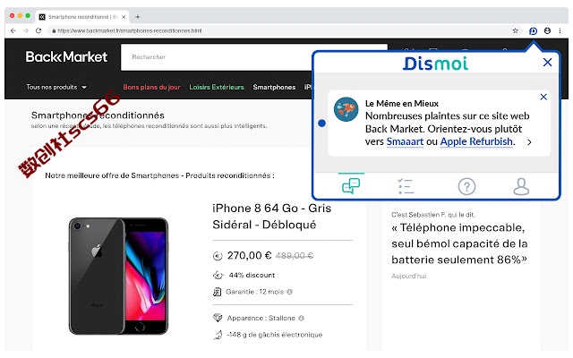Close the Dismoi popup panel

(x=547, y=62)
